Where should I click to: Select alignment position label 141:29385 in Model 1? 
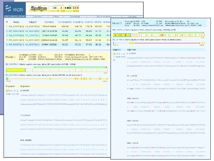pos(26,140)
